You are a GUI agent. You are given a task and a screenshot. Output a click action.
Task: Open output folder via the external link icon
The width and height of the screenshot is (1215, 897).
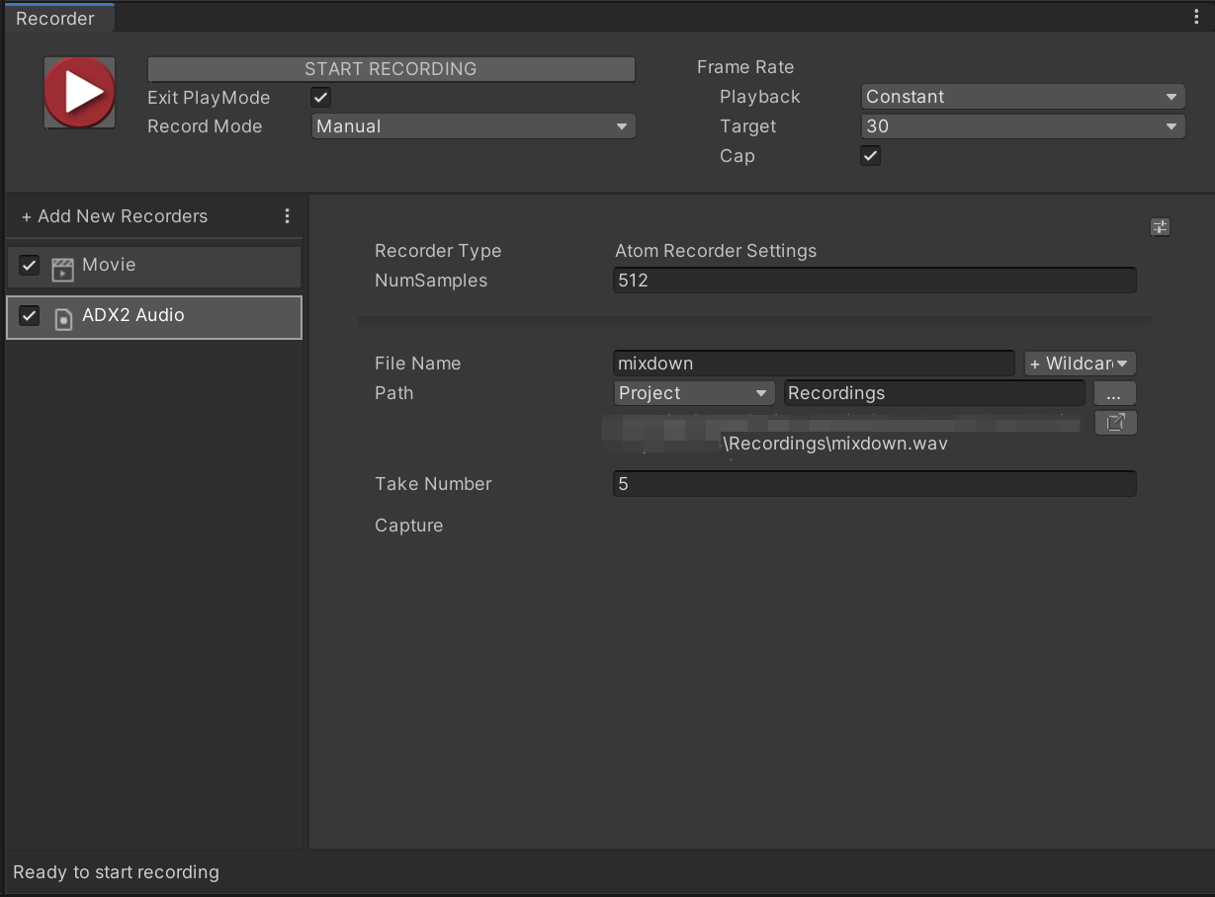click(1115, 422)
